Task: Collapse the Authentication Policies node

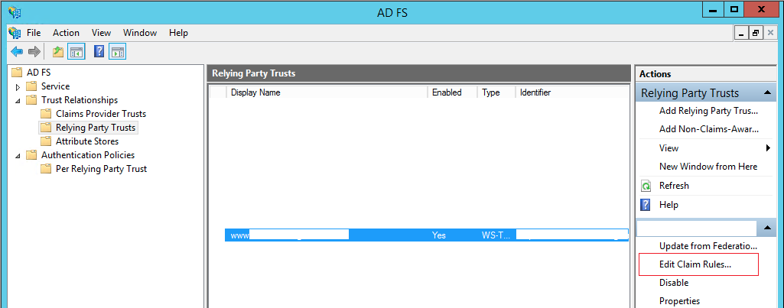Action: (x=18, y=155)
